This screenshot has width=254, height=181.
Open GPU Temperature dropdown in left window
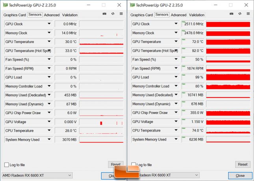(49, 42)
